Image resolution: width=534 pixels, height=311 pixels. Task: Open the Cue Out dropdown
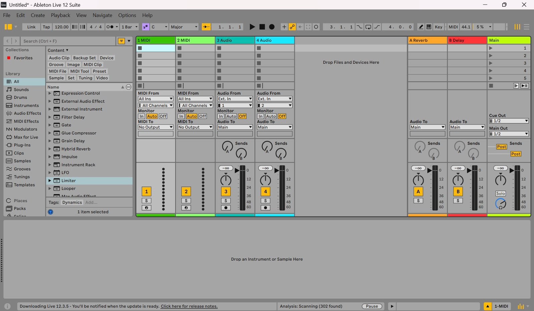point(509,121)
